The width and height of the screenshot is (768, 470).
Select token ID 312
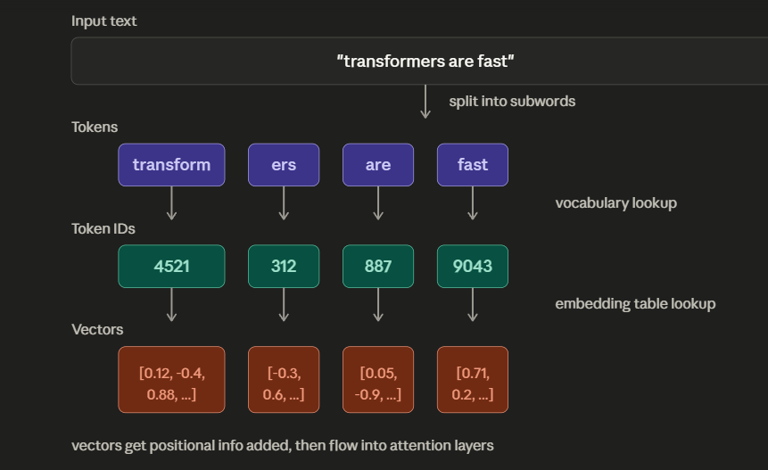tap(284, 267)
